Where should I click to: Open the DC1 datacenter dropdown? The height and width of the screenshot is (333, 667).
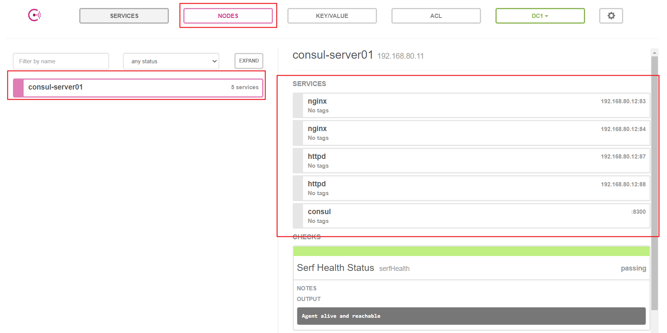pyautogui.click(x=540, y=16)
